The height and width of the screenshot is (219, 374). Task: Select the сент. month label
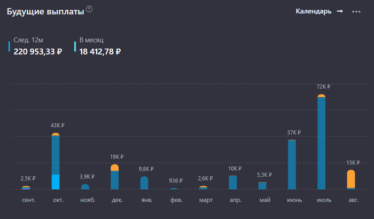29,200
